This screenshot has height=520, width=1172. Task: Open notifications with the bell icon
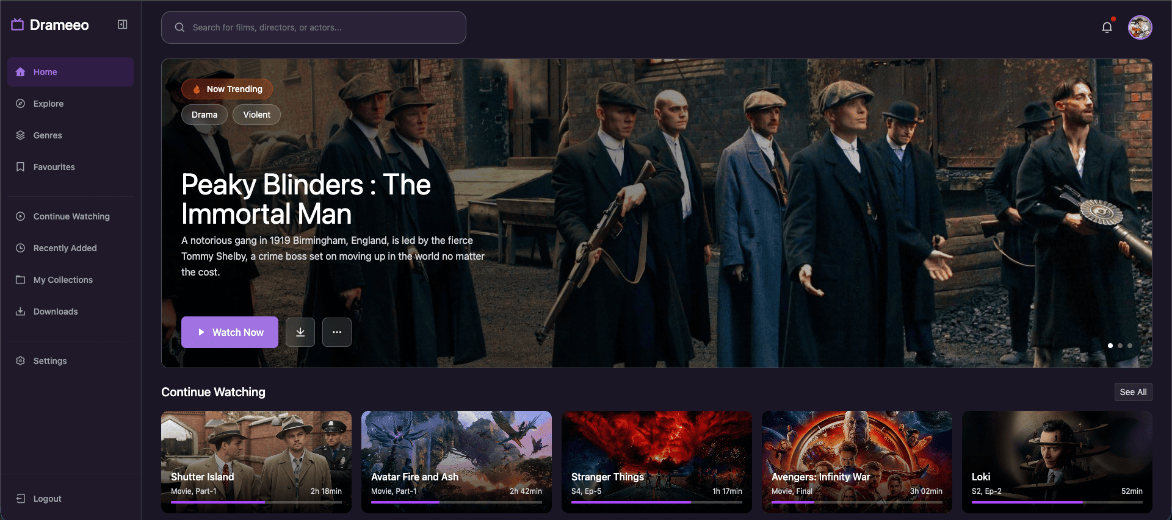(x=1107, y=27)
